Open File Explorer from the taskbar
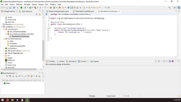This screenshot has width=181, height=102. pyautogui.click(x=12, y=100)
